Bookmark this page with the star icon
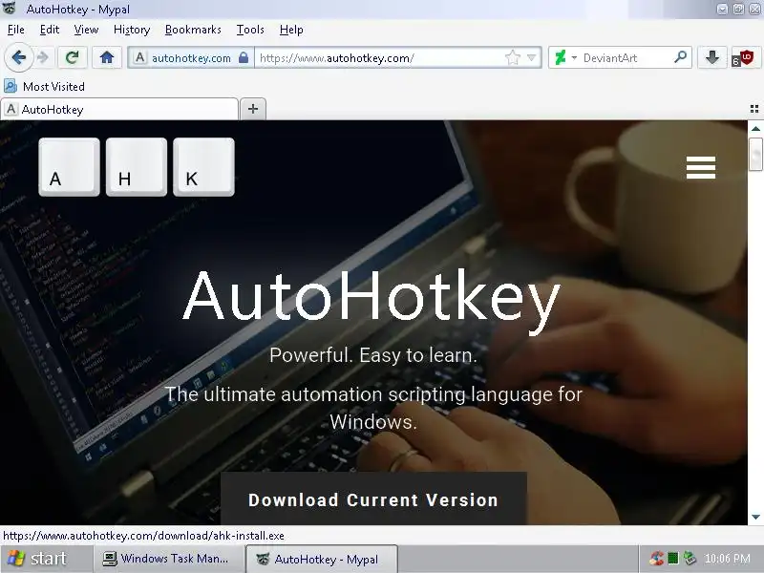 [512, 58]
